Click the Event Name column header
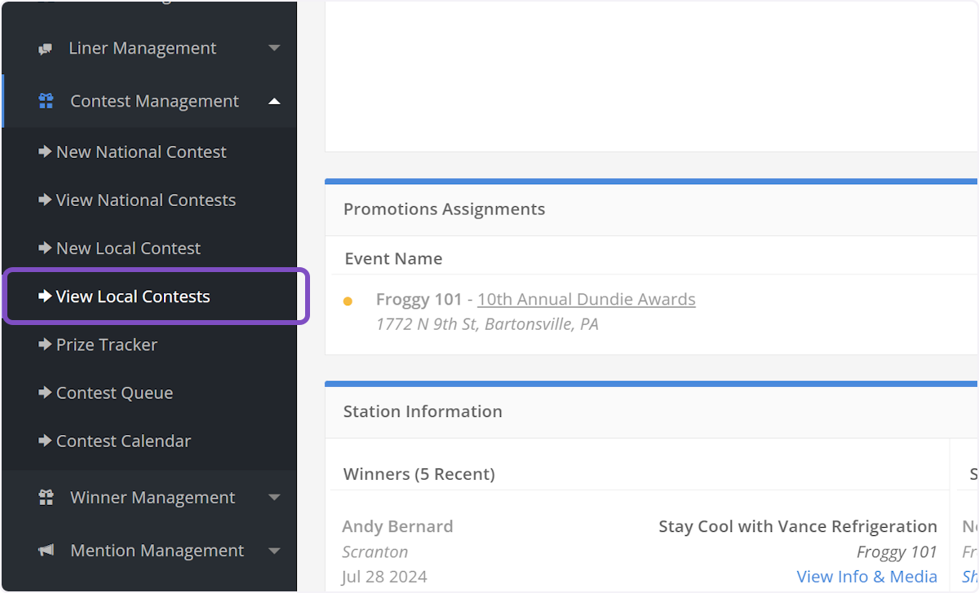The image size is (979, 593). (393, 258)
